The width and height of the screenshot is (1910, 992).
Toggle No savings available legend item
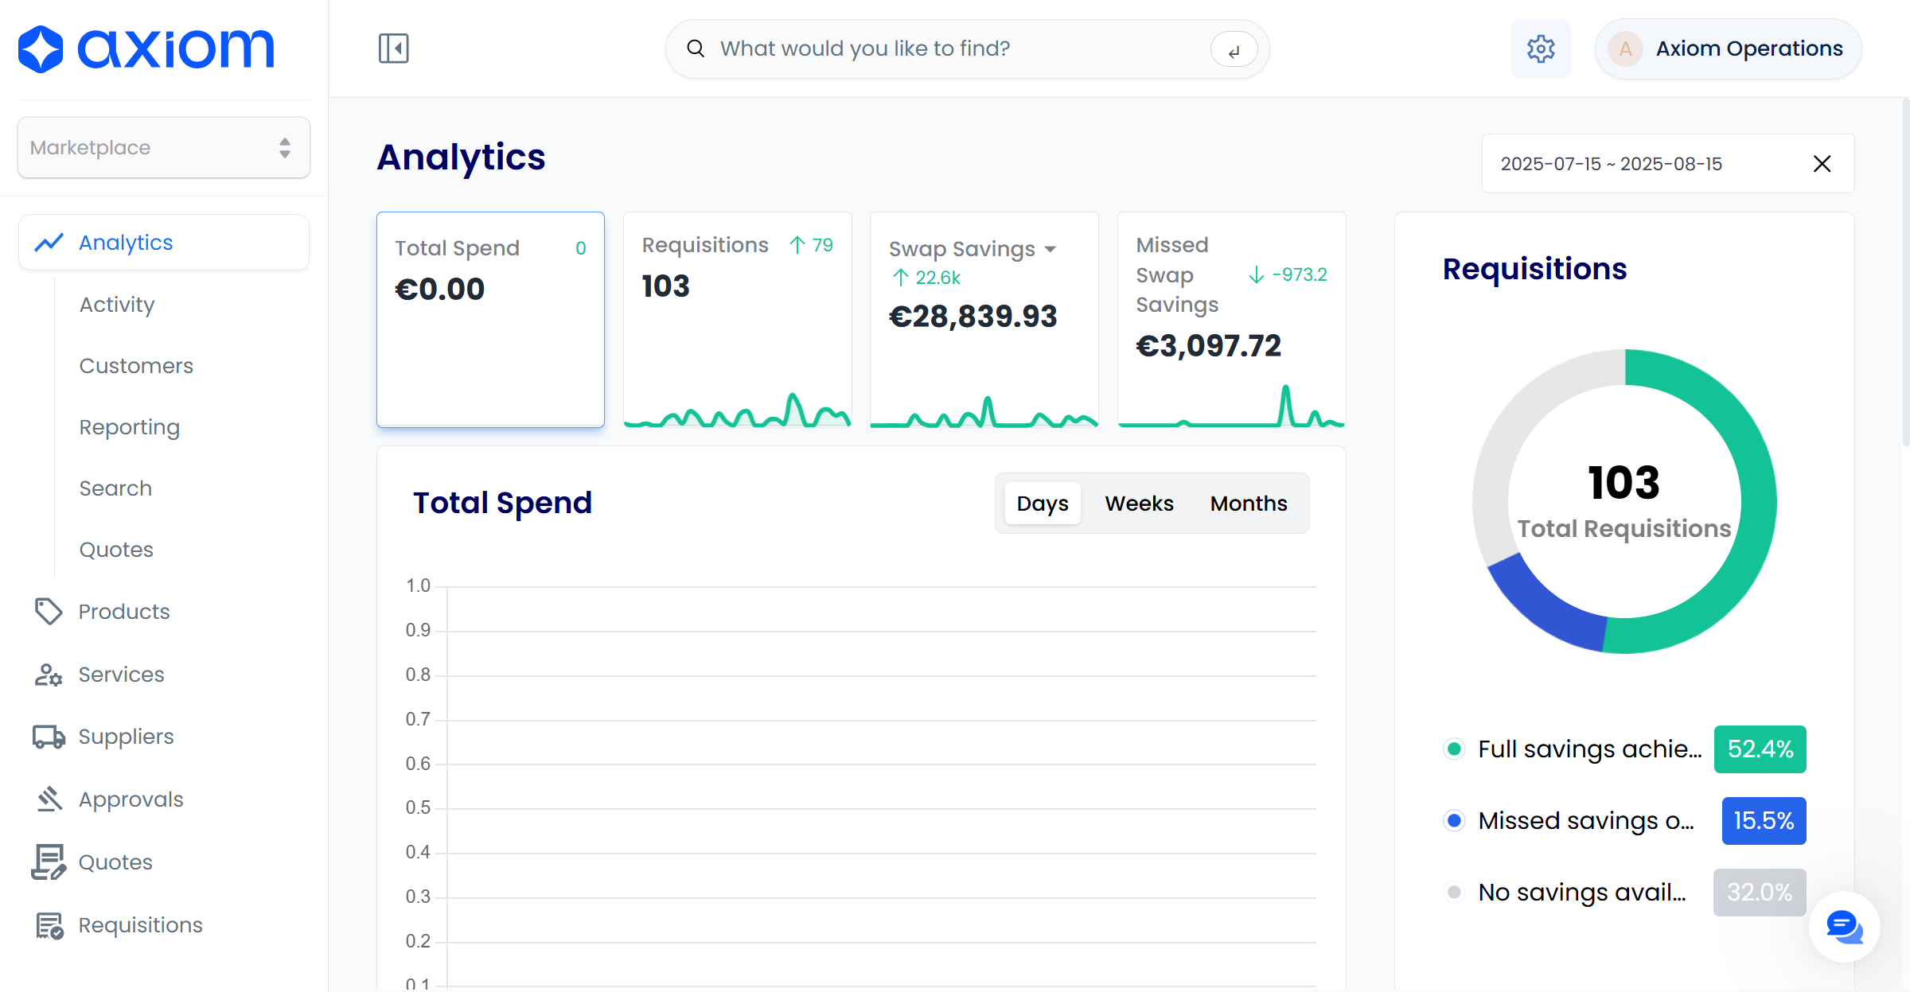(1581, 893)
